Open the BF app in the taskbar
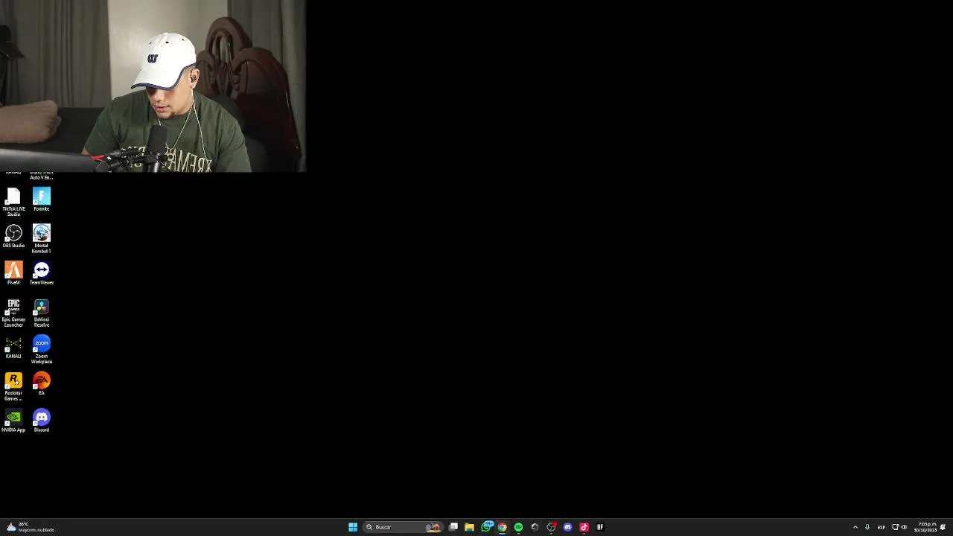953x536 pixels. tap(600, 527)
